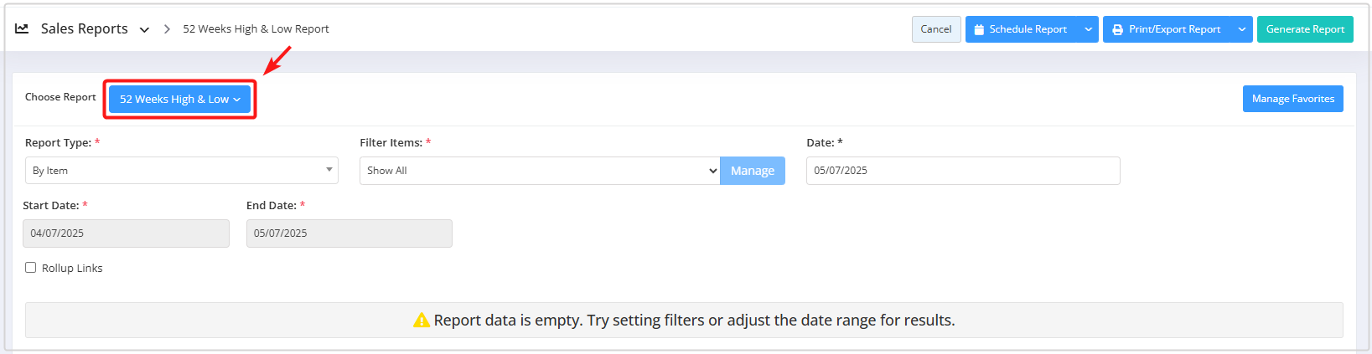
Task: Open the Schedule Report dropdown arrow
Action: (1088, 29)
